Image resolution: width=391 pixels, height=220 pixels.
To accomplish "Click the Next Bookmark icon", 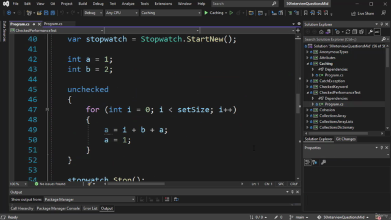I will tap(319, 13).
